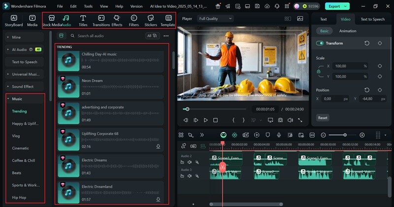The image size is (394, 207).
Task: Reset the Position values
Action: [x=367, y=90]
